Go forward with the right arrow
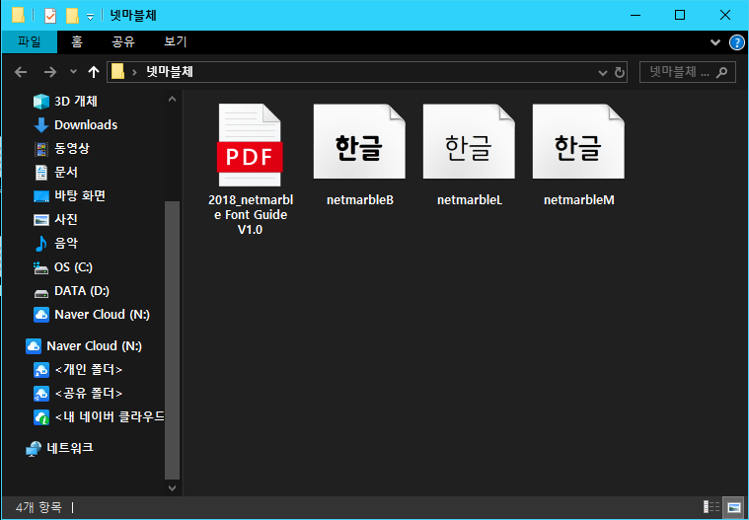This screenshot has height=520, width=749. tap(49, 72)
